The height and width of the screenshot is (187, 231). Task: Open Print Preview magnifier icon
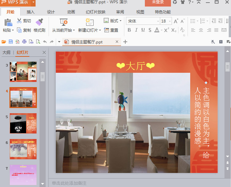click(x=38, y=42)
